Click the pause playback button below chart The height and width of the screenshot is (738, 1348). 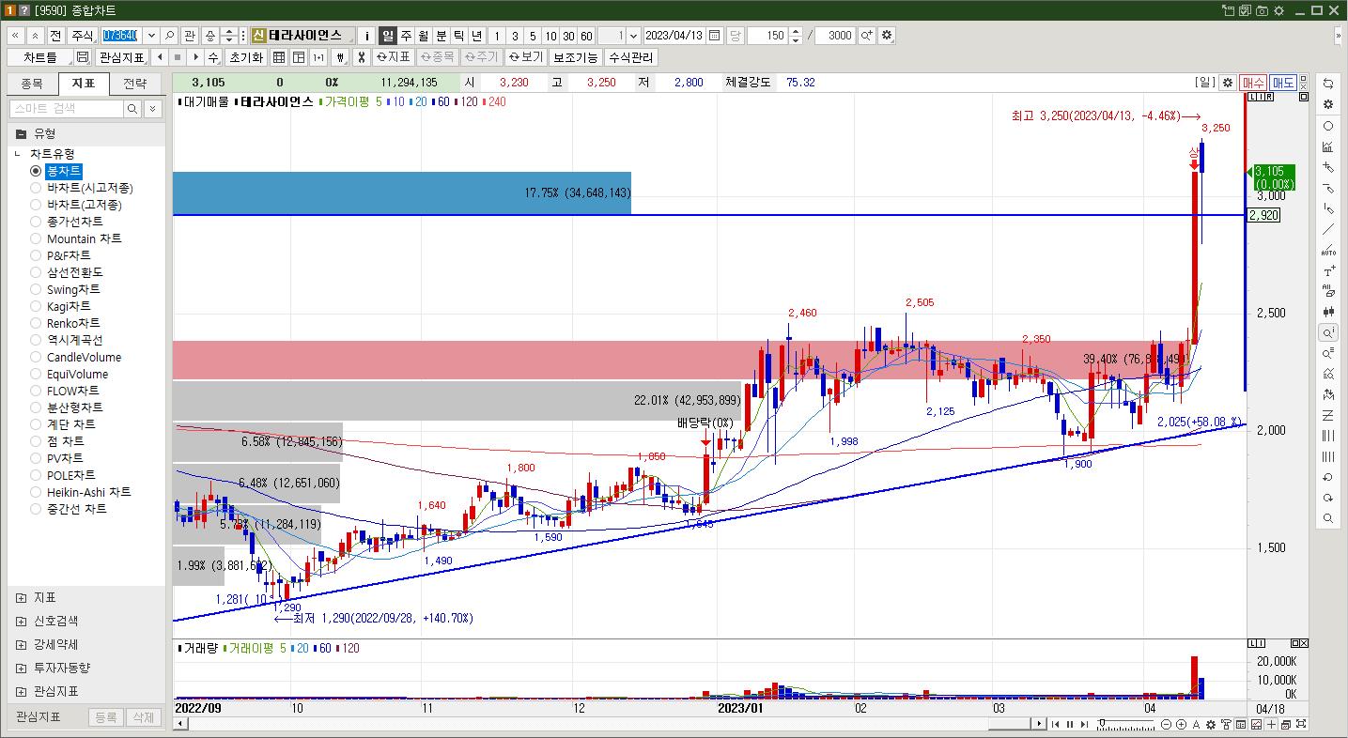1070,724
